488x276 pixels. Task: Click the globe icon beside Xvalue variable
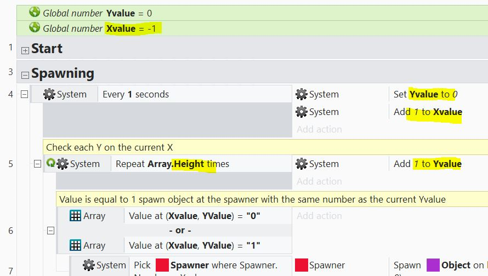[x=35, y=28]
